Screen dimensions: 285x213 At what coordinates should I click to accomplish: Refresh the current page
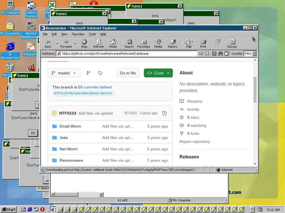99,44
